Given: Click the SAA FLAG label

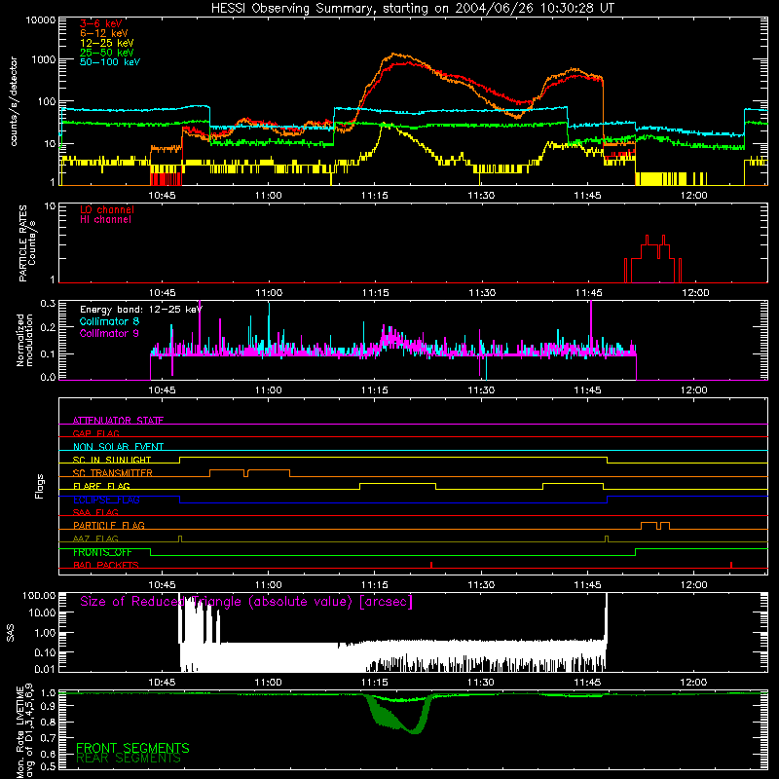Looking at the screenshot, I should click(x=95, y=512).
